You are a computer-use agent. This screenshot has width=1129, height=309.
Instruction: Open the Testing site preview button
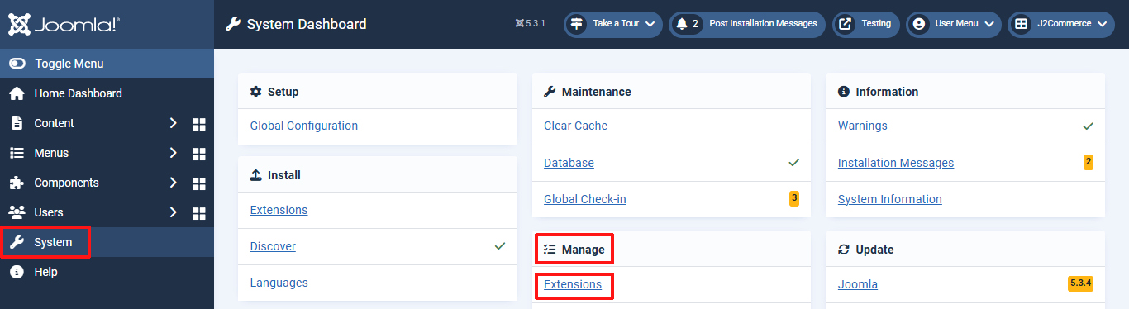click(x=866, y=24)
